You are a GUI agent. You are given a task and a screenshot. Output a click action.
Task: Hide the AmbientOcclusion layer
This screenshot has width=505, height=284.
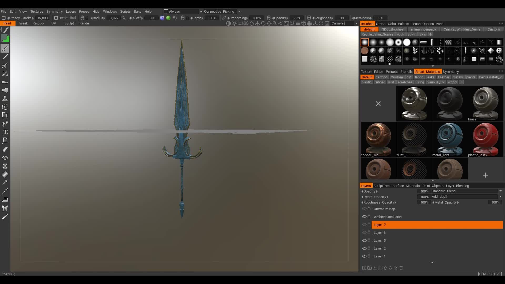(365, 217)
